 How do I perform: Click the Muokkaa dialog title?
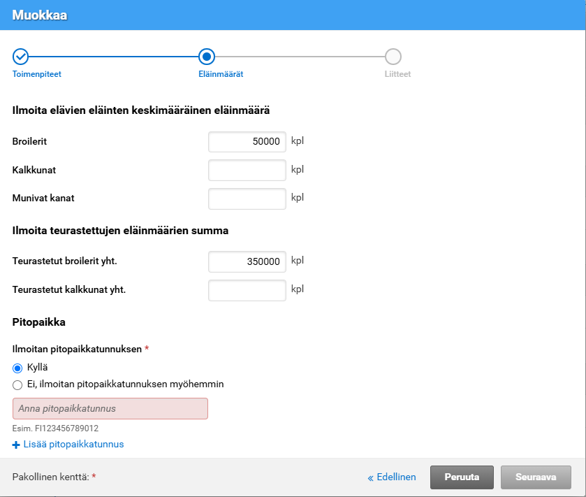tap(40, 15)
